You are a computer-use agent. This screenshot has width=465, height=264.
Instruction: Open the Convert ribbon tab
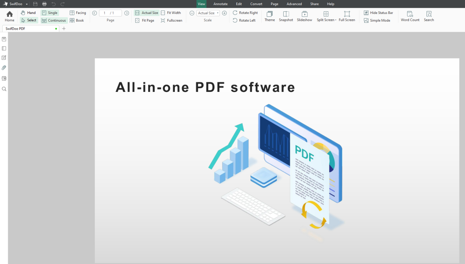tap(256, 4)
